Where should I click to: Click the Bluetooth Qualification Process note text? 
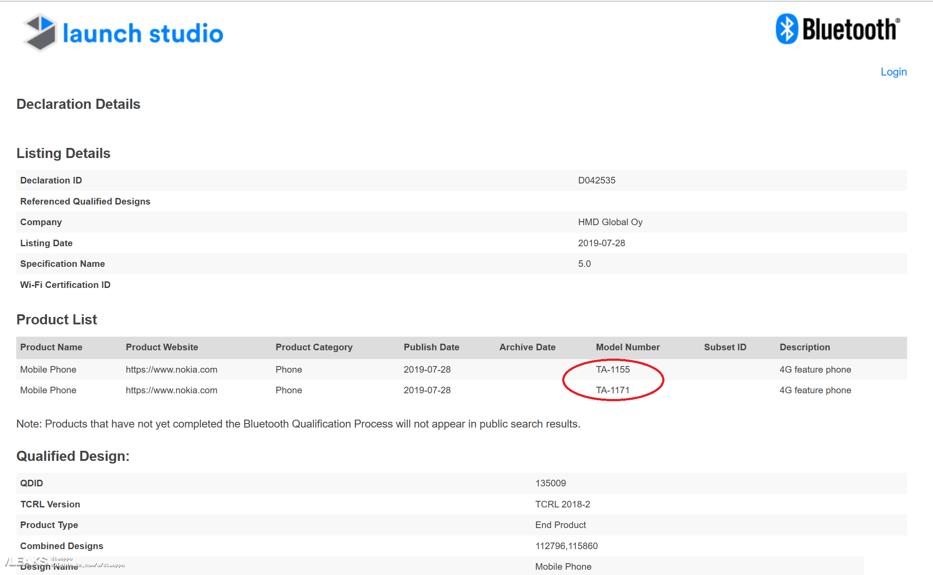pos(298,424)
